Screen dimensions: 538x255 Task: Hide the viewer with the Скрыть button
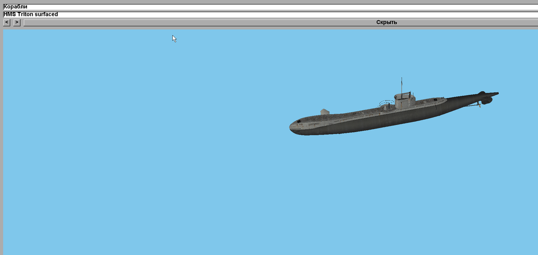(x=281, y=22)
